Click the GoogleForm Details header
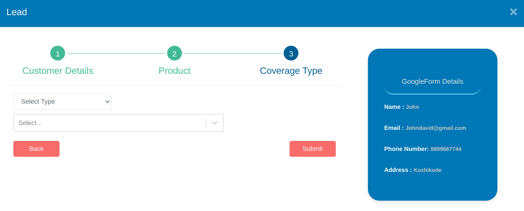 [x=432, y=82]
